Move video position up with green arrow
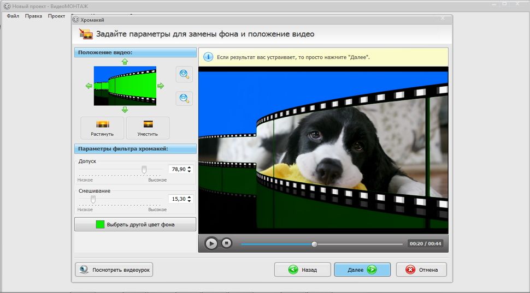The width and height of the screenshot is (530, 293). (x=125, y=62)
